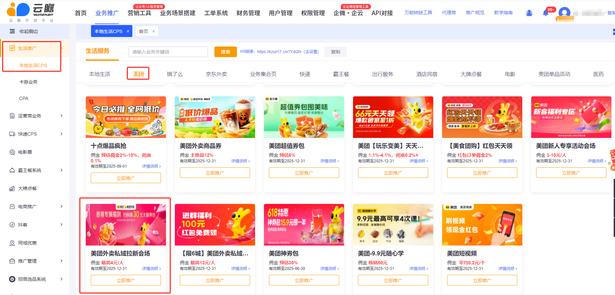The width and height of the screenshot is (615, 295).
Task: Close the 首页 page tab
Action: 153,31
